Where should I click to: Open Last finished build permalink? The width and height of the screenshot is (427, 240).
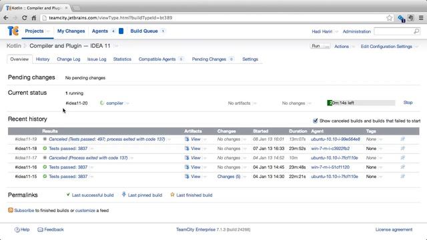pyautogui.click(x=194, y=195)
